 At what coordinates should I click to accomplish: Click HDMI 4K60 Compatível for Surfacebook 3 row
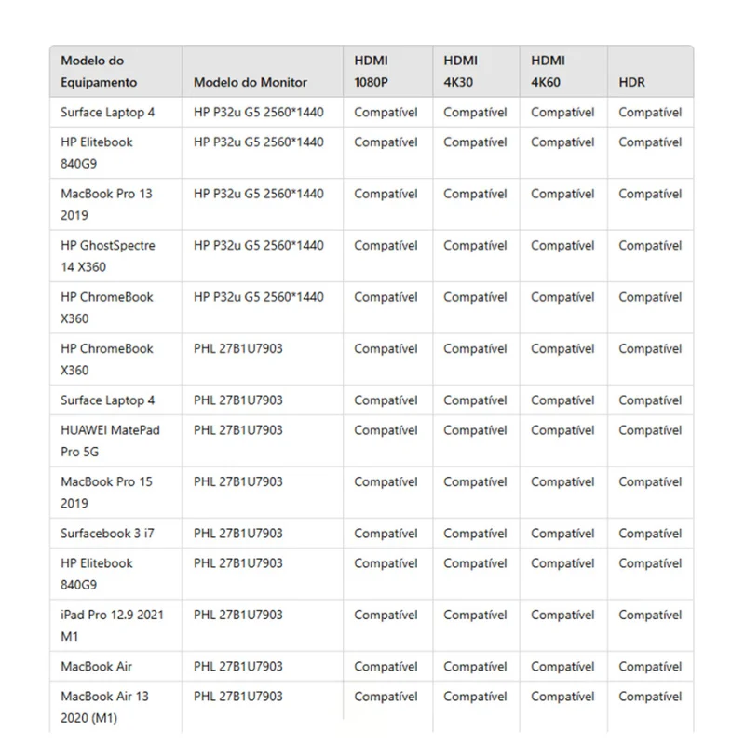click(563, 533)
